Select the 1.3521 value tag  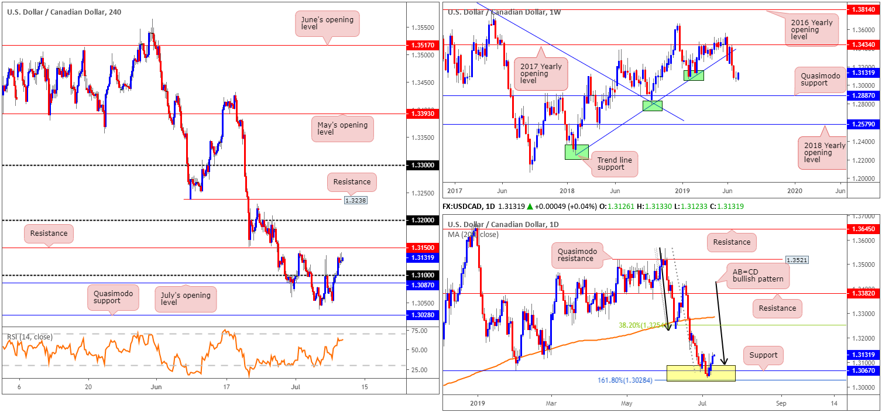(797, 259)
